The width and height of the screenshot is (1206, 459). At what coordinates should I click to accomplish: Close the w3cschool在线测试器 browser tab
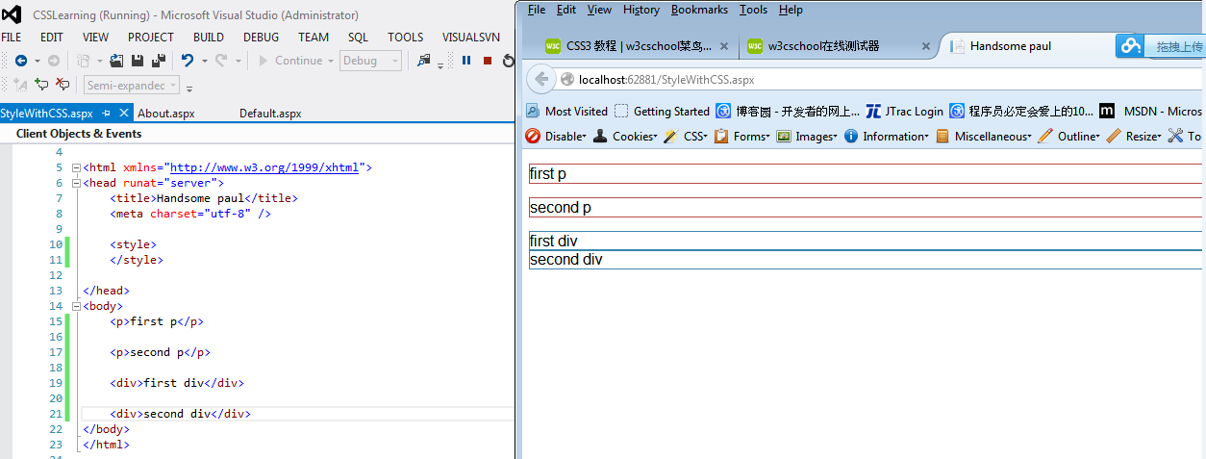tap(924, 46)
